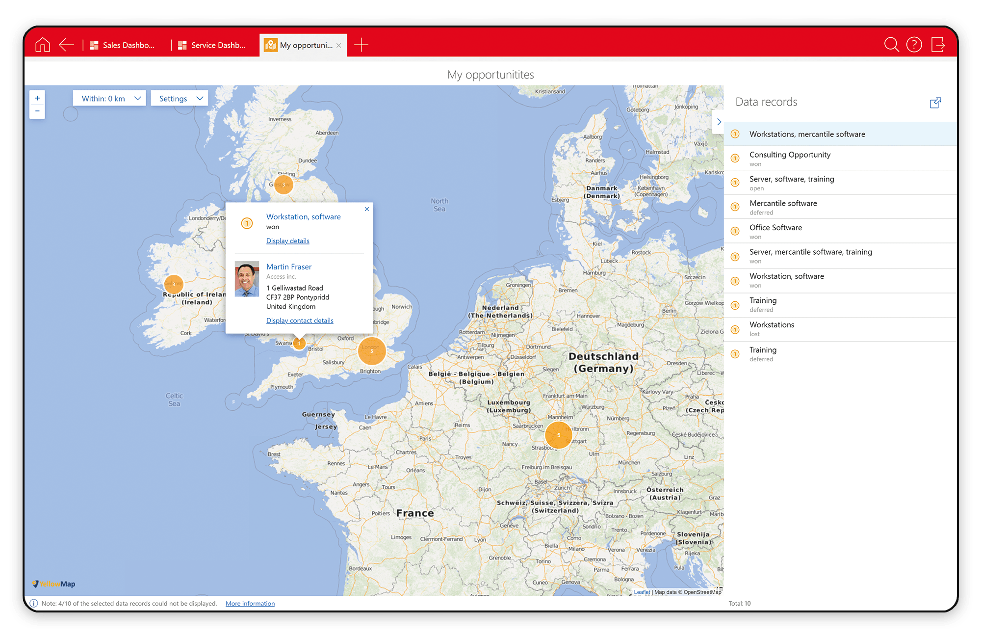This screenshot has height=638, width=981.
Task: Select Workstations, mercantile software record
Action: point(840,134)
